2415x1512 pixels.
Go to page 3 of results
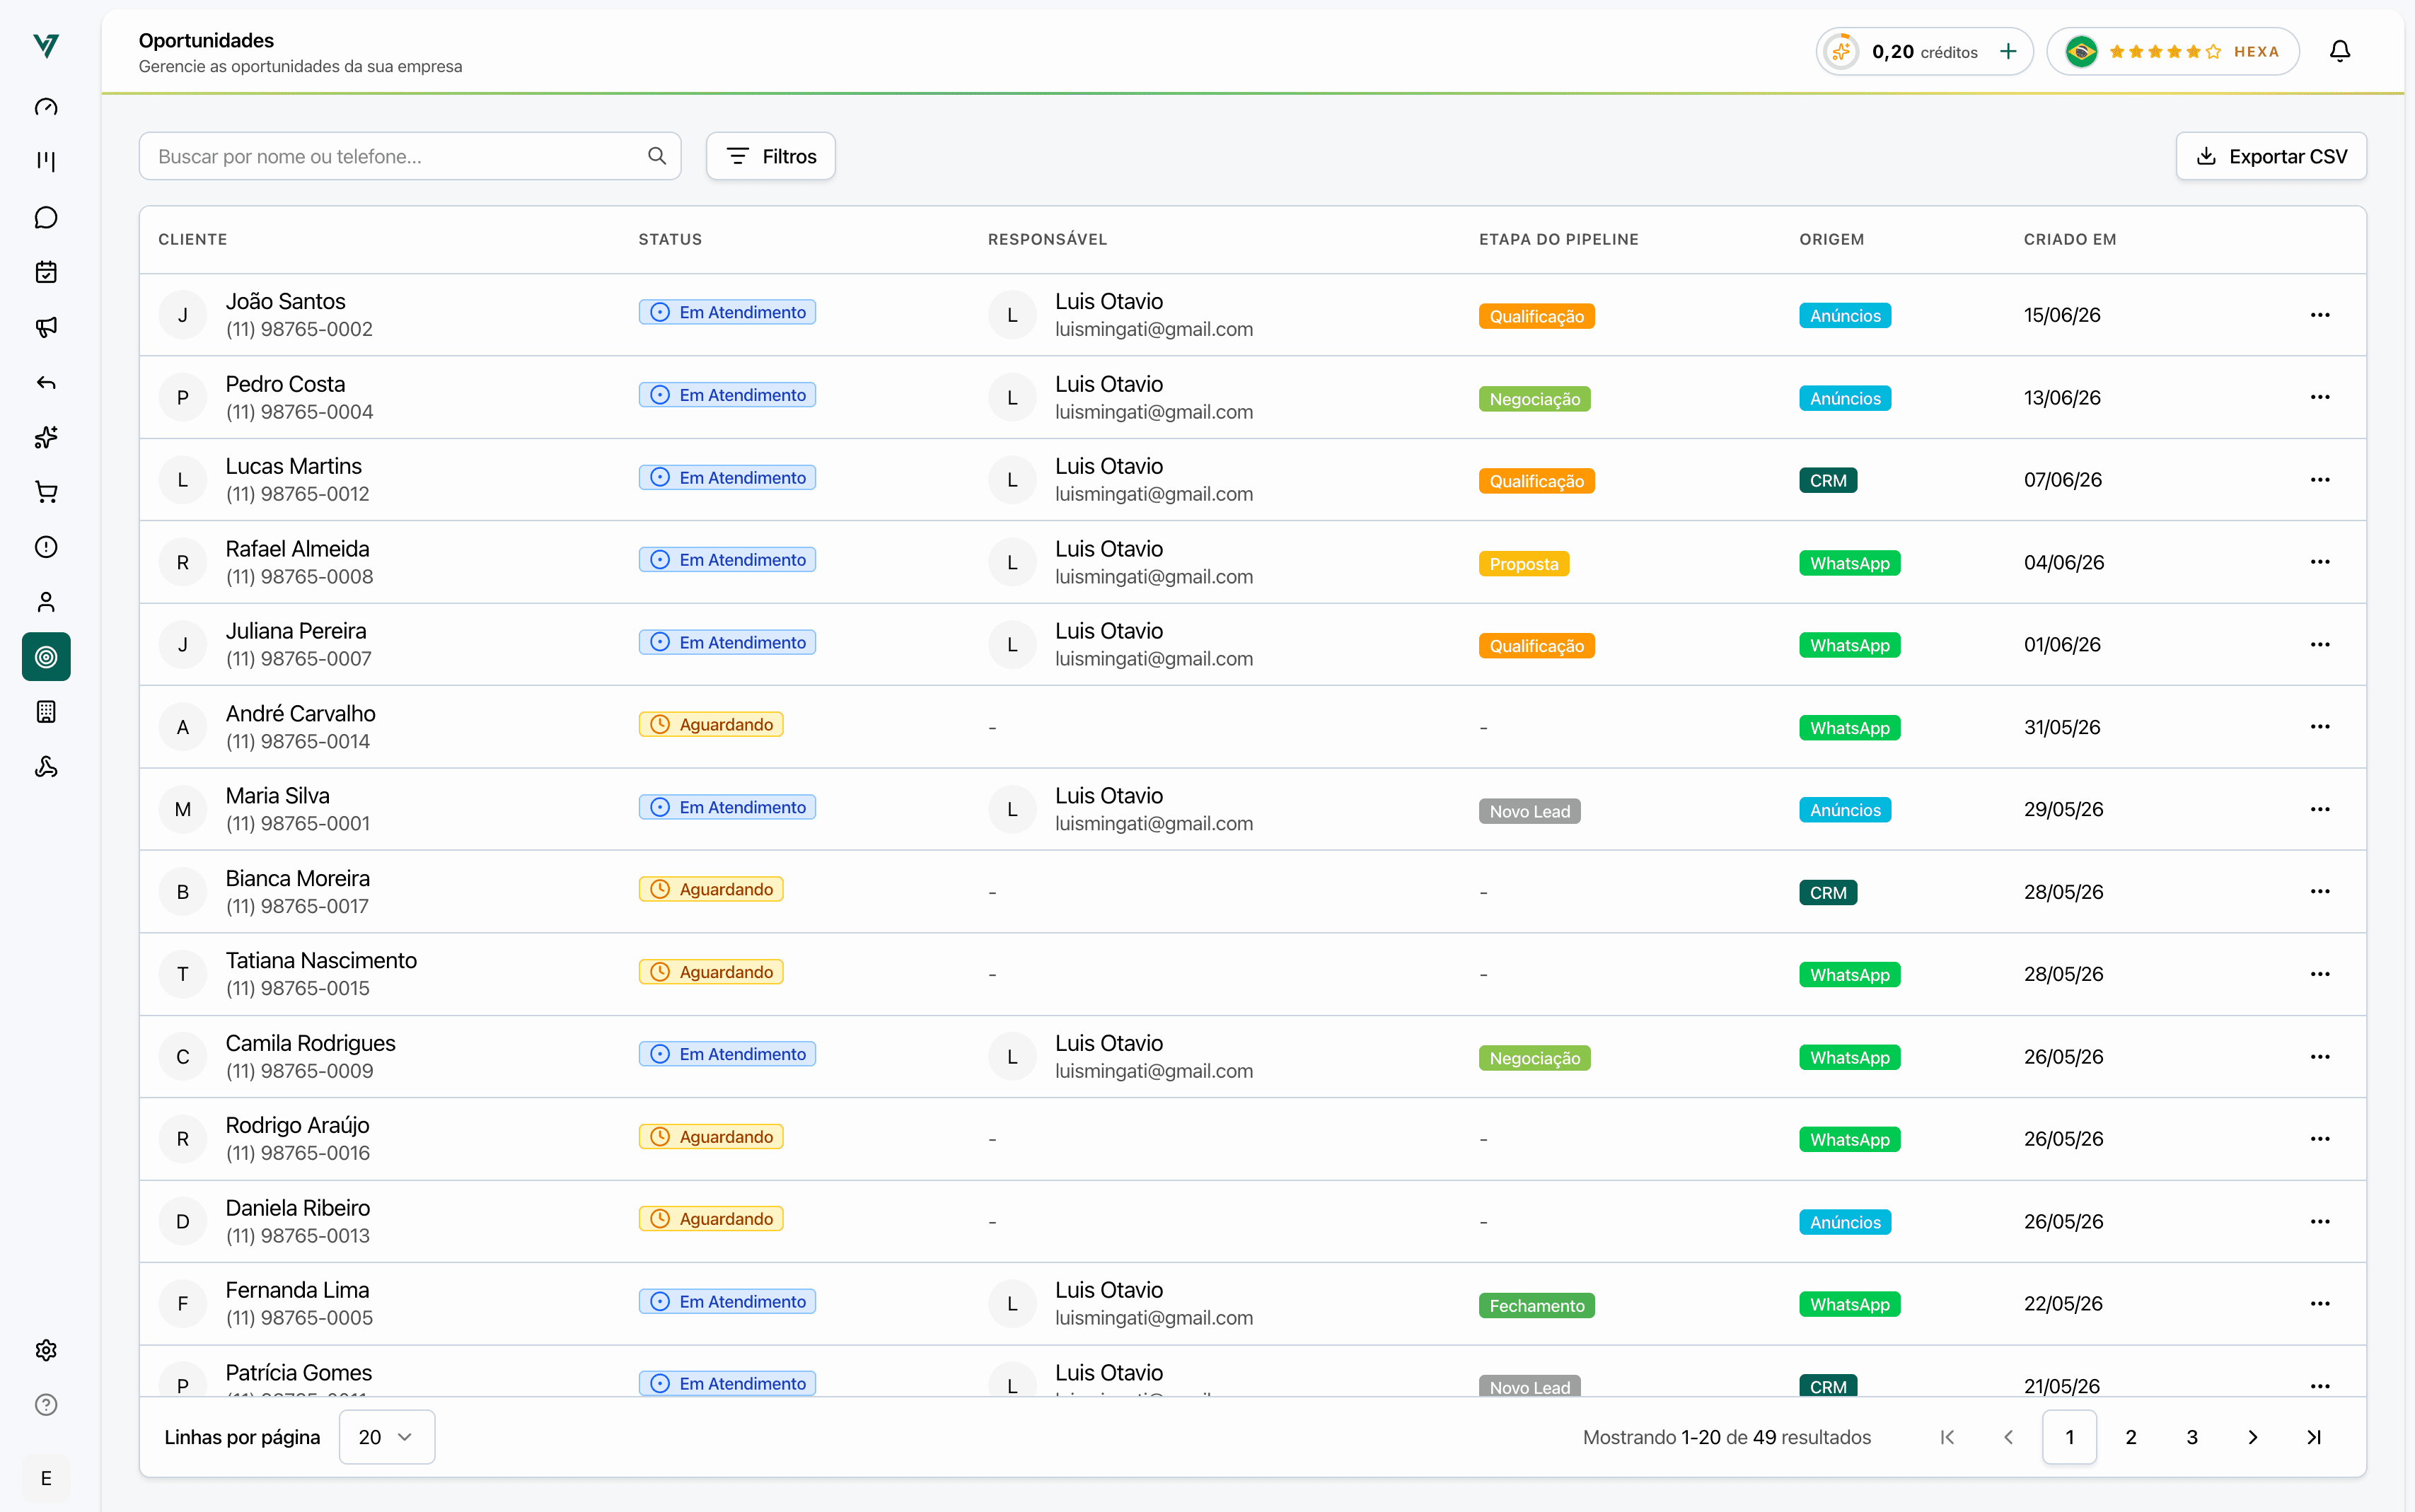2192,1437
